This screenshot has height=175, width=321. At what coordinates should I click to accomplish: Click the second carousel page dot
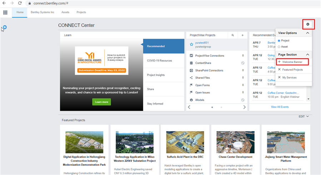pyautogui.click(x=221, y=107)
